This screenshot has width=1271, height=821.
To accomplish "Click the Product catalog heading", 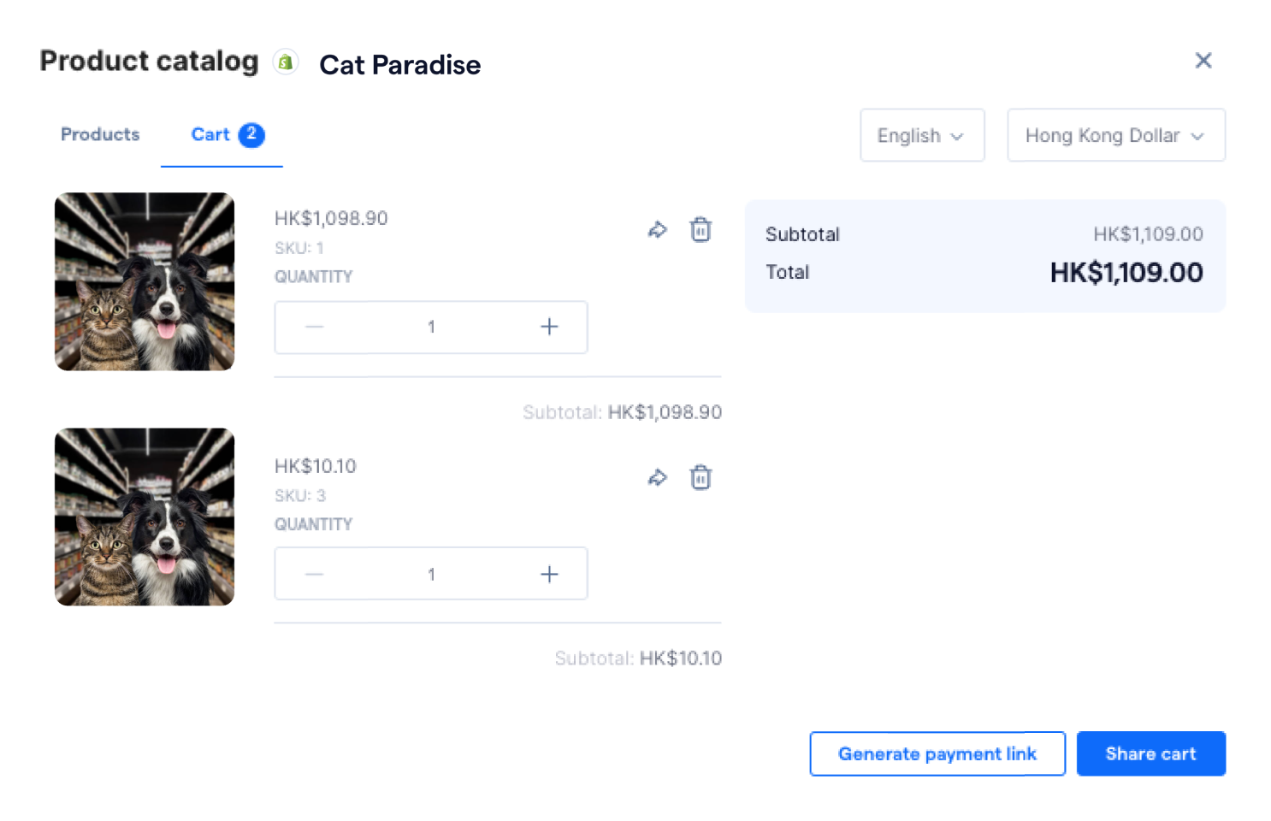I will pos(149,61).
